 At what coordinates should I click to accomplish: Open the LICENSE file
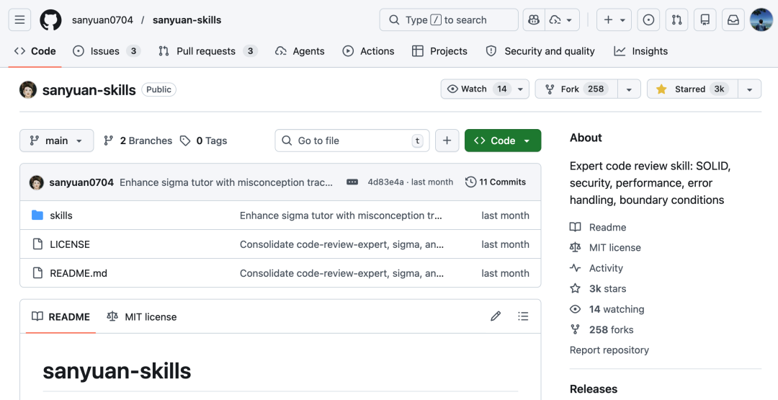click(70, 244)
